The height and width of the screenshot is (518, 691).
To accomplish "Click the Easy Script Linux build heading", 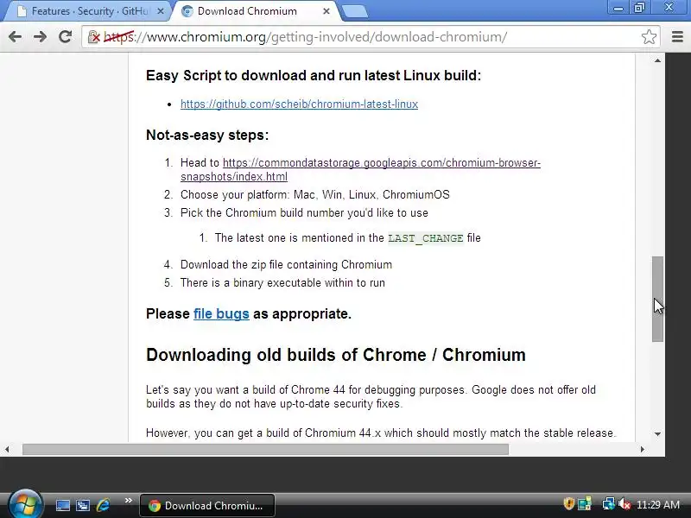I will tap(314, 75).
